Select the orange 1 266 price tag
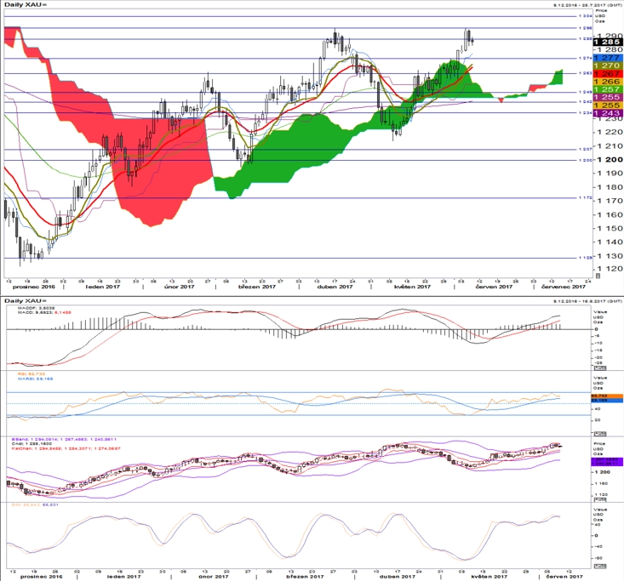The image size is (624, 581). point(608,82)
